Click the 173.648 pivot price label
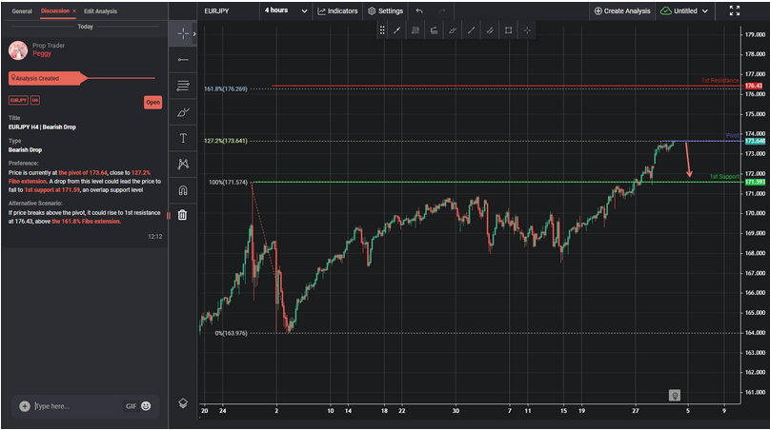Screen dimensions: 770x430 [755, 141]
